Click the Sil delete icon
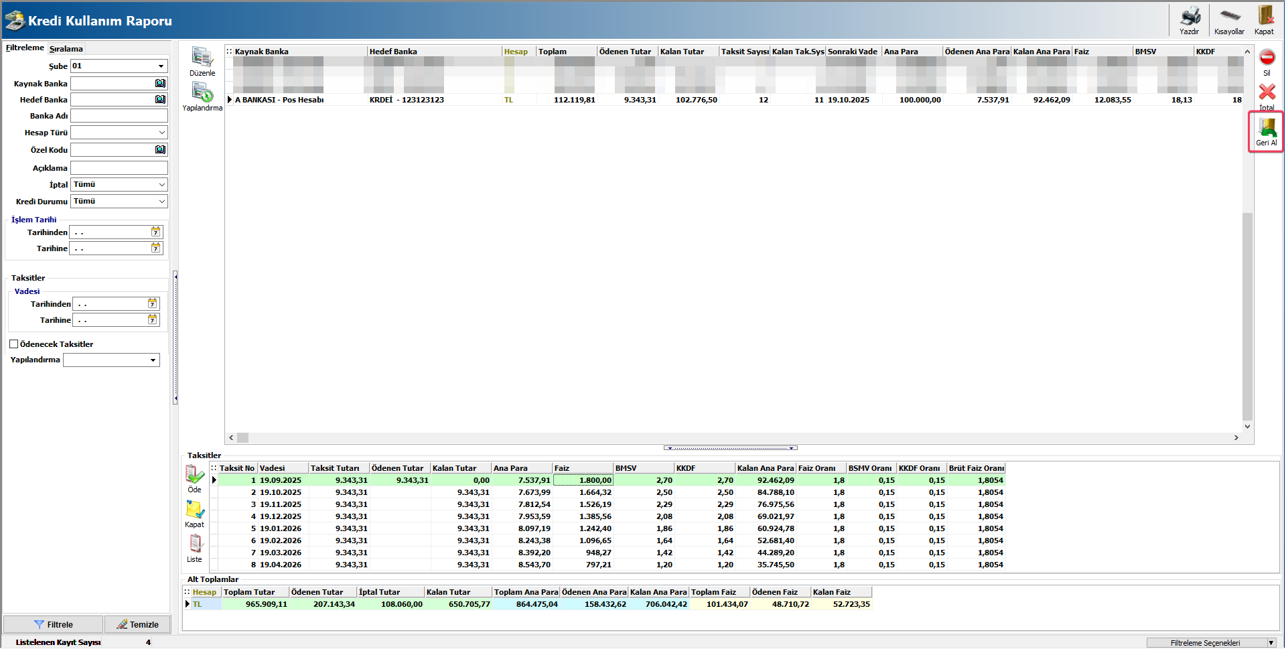Viewport: 1286px width, 649px height. [1267, 58]
